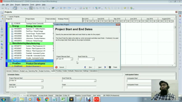The image size is (182, 102).
Task: Click the Zoom Out magnifier icon
Action: (x=109, y=8)
